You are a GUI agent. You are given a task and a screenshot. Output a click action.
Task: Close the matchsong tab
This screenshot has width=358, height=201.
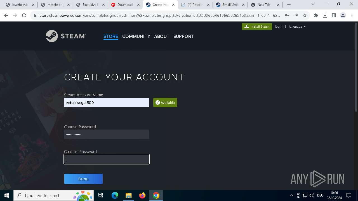[68, 5]
